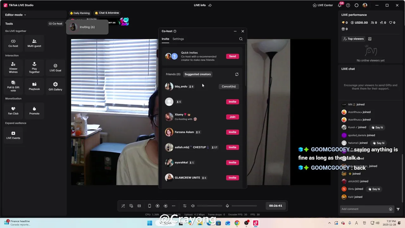
Task: Select the Invite tab in Co-host
Action: (x=165, y=39)
